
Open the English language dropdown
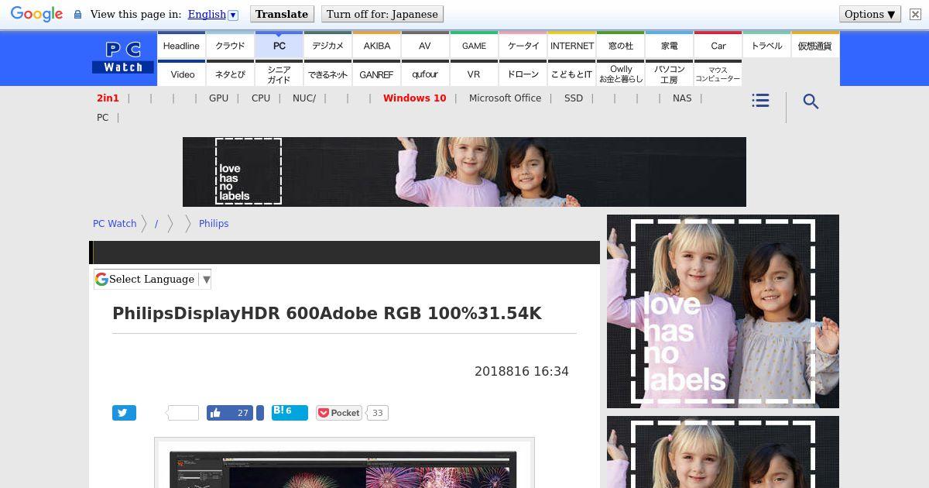click(213, 14)
